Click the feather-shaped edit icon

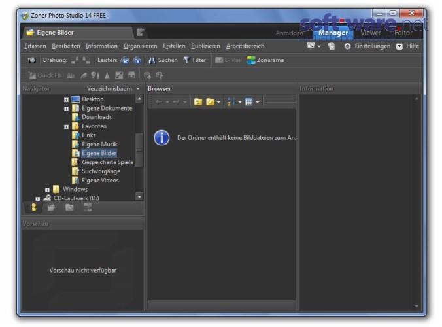point(84,76)
